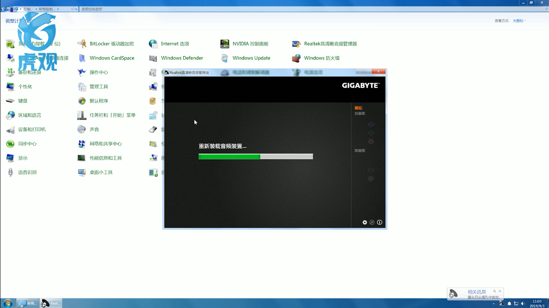Click the gear settings icon in Realtek manager

(365, 222)
